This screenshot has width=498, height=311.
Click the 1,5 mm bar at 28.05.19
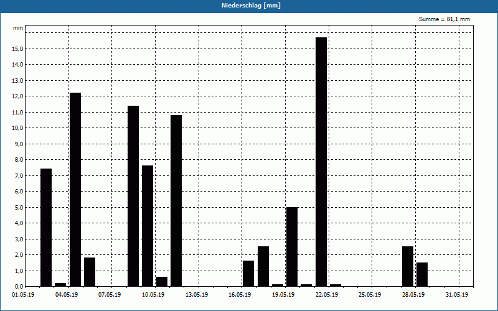pyautogui.click(x=422, y=274)
